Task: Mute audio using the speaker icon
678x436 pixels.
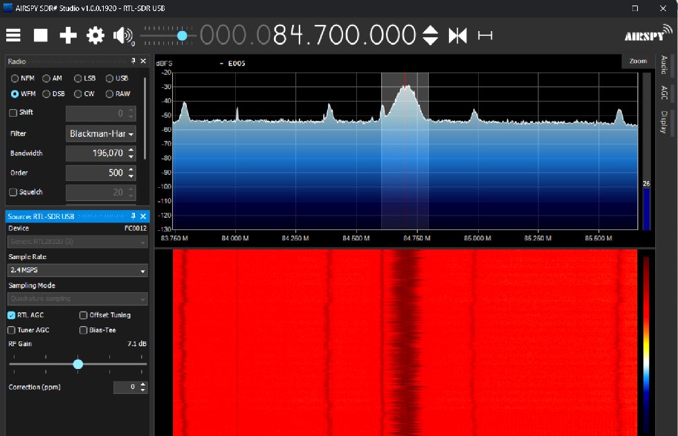Action: [x=123, y=35]
